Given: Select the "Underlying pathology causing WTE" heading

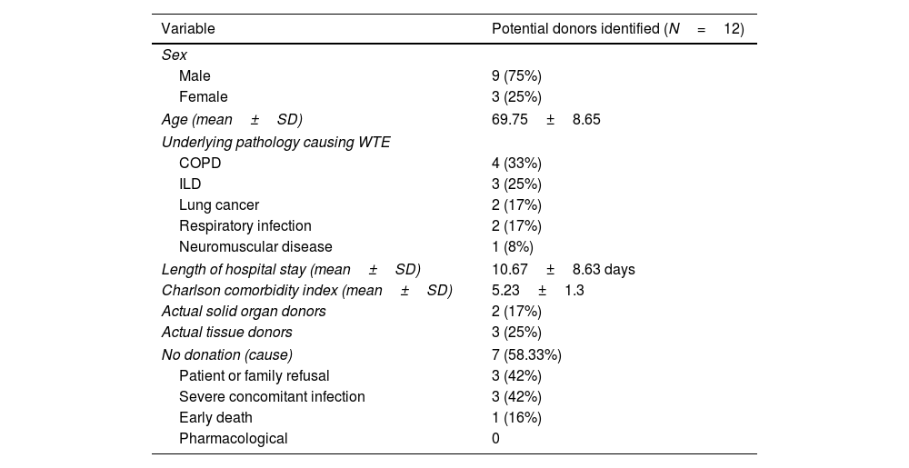Looking at the screenshot, I should pos(275,143).
